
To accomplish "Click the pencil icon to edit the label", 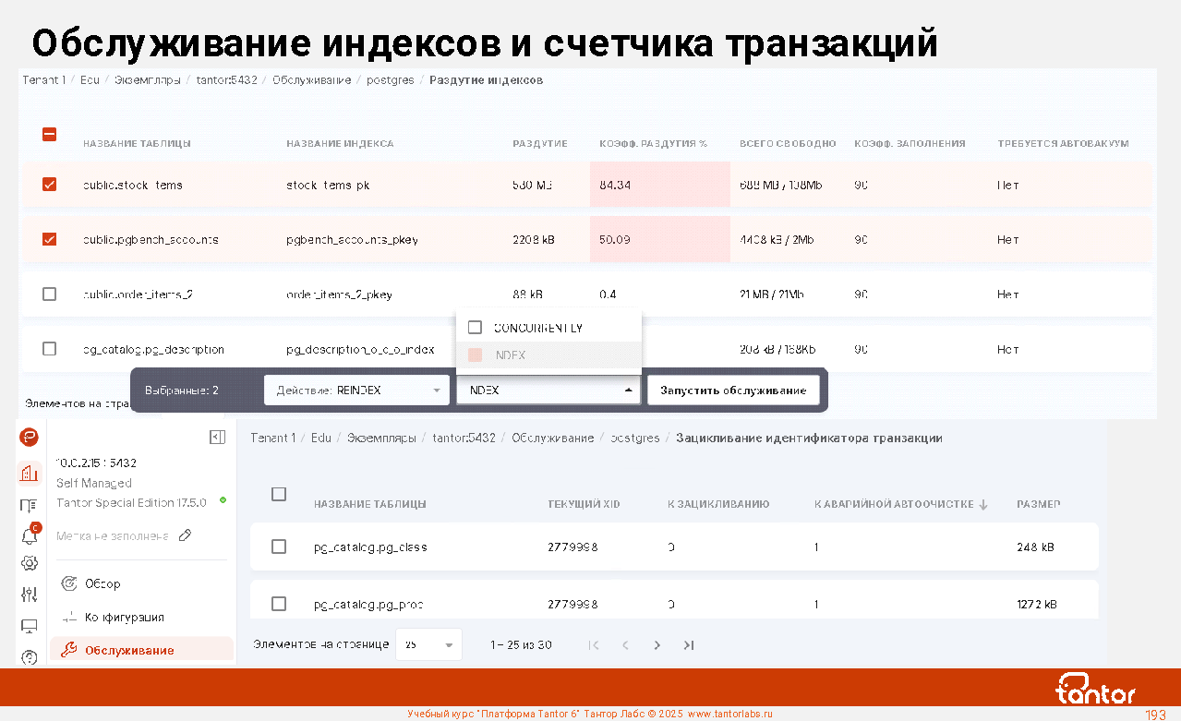I will (x=185, y=535).
